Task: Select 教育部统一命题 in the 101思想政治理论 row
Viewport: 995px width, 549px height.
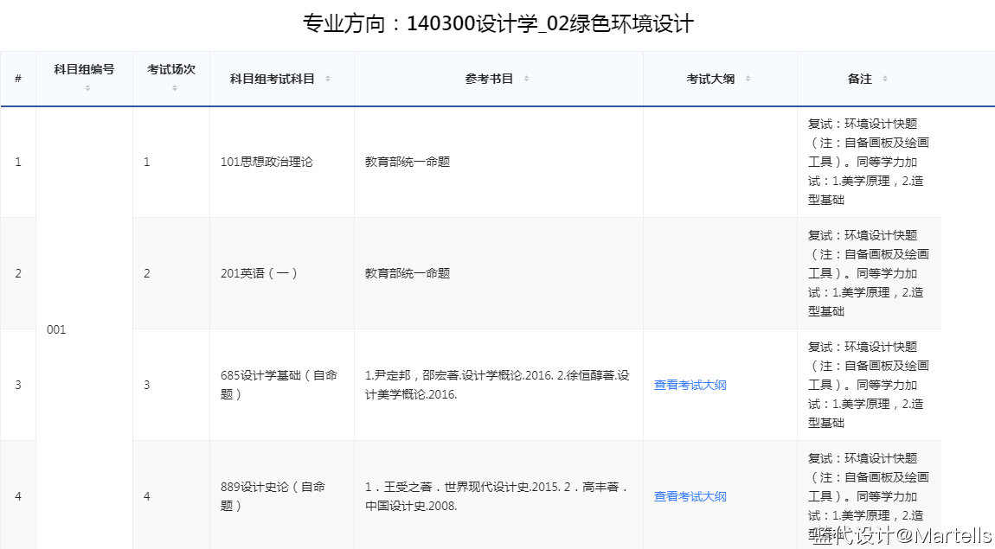Action: pos(407,162)
